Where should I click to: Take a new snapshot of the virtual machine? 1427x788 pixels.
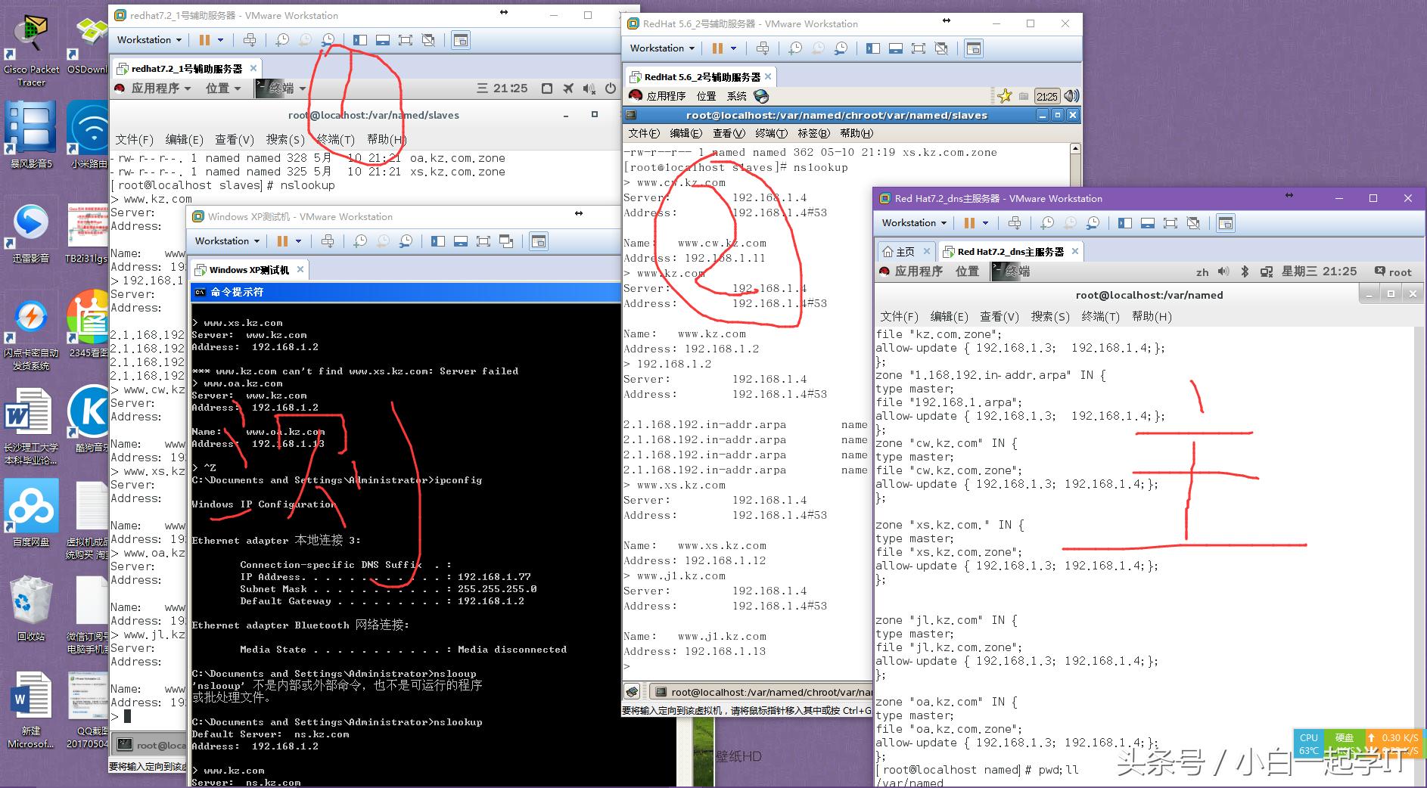tap(281, 39)
